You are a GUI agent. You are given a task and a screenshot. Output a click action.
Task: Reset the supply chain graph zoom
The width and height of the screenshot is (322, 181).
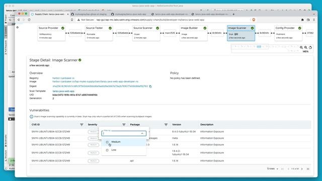[310, 47]
